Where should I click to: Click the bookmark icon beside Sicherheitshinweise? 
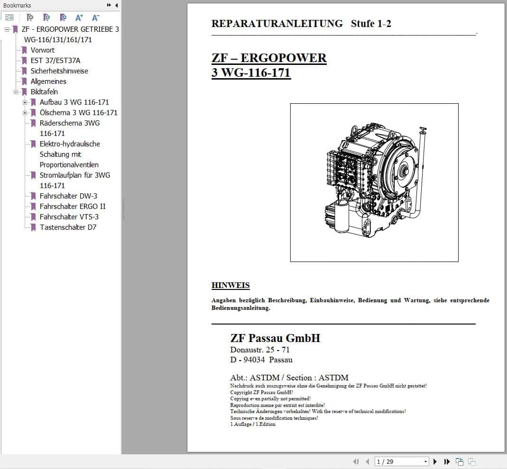[24, 71]
